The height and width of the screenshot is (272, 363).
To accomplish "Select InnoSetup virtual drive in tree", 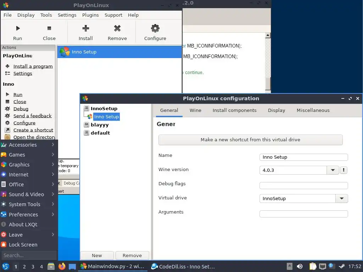I will pyautogui.click(x=104, y=108).
